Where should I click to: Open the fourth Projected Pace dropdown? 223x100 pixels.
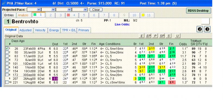coord(85,9)
